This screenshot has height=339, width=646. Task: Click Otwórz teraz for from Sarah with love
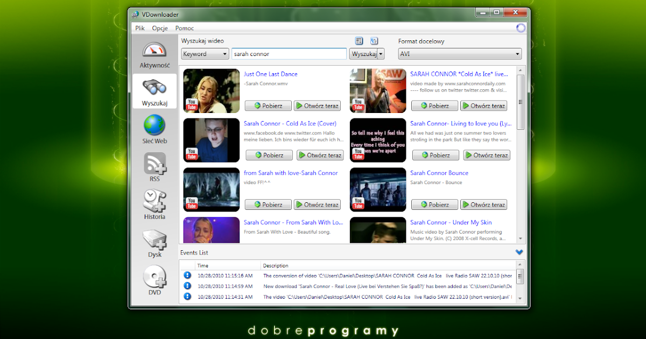317,204
